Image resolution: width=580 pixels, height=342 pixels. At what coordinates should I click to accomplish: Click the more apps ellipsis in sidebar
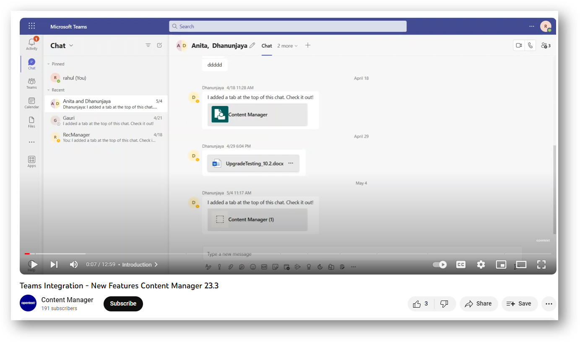(x=32, y=142)
